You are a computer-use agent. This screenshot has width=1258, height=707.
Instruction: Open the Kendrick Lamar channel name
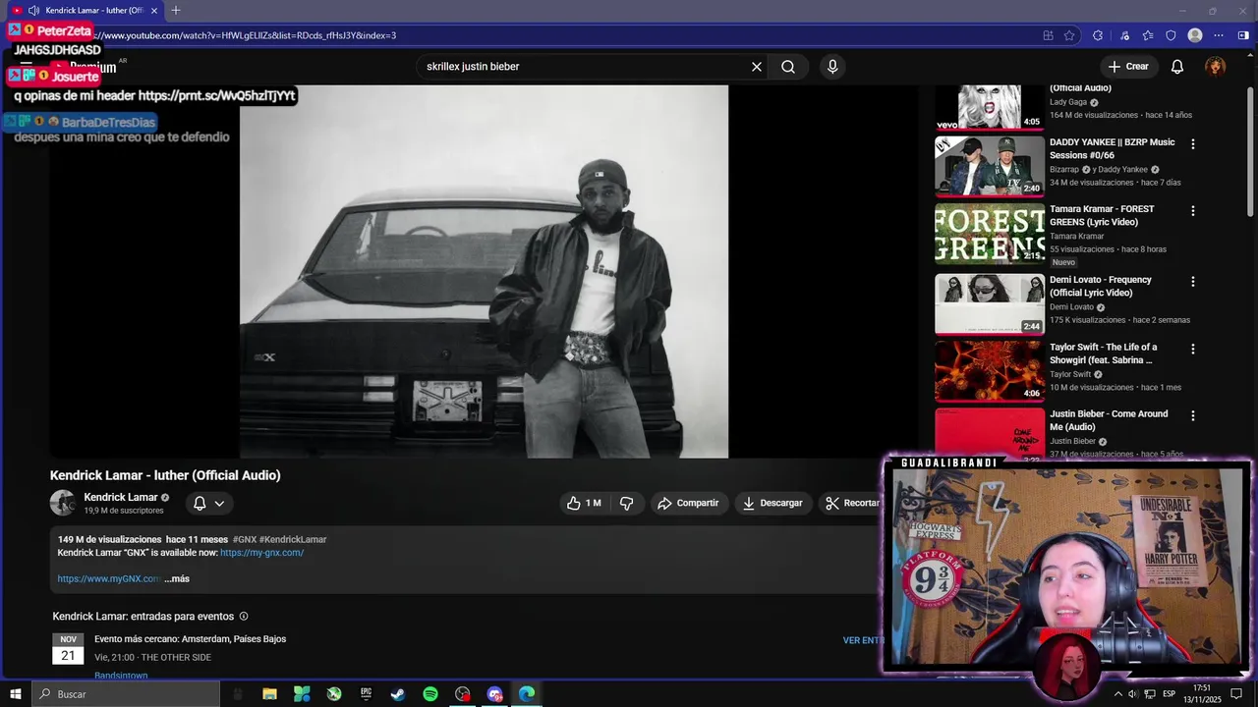[121, 498]
